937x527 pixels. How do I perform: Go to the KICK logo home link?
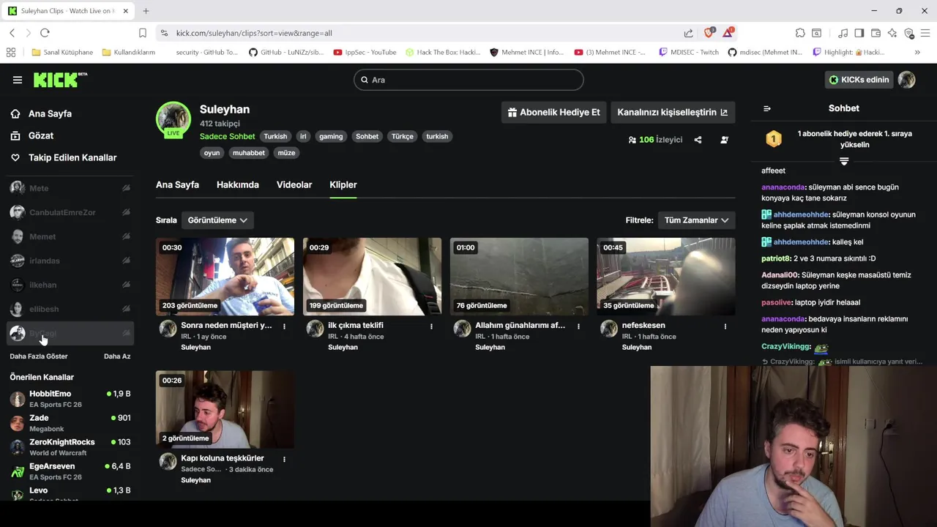[60, 80]
